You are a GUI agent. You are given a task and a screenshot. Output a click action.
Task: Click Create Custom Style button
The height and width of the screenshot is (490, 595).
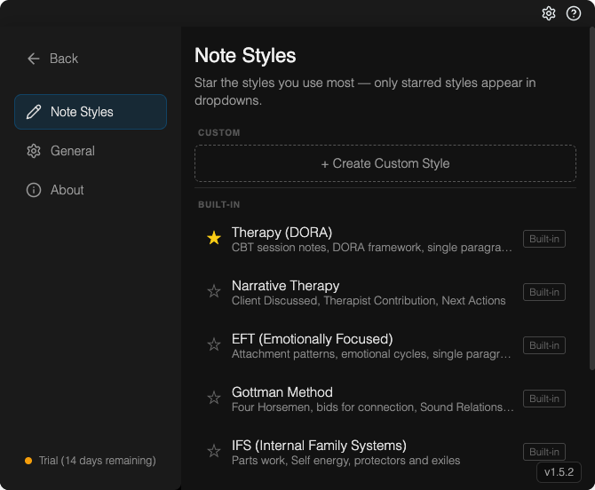pyautogui.click(x=385, y=163)
